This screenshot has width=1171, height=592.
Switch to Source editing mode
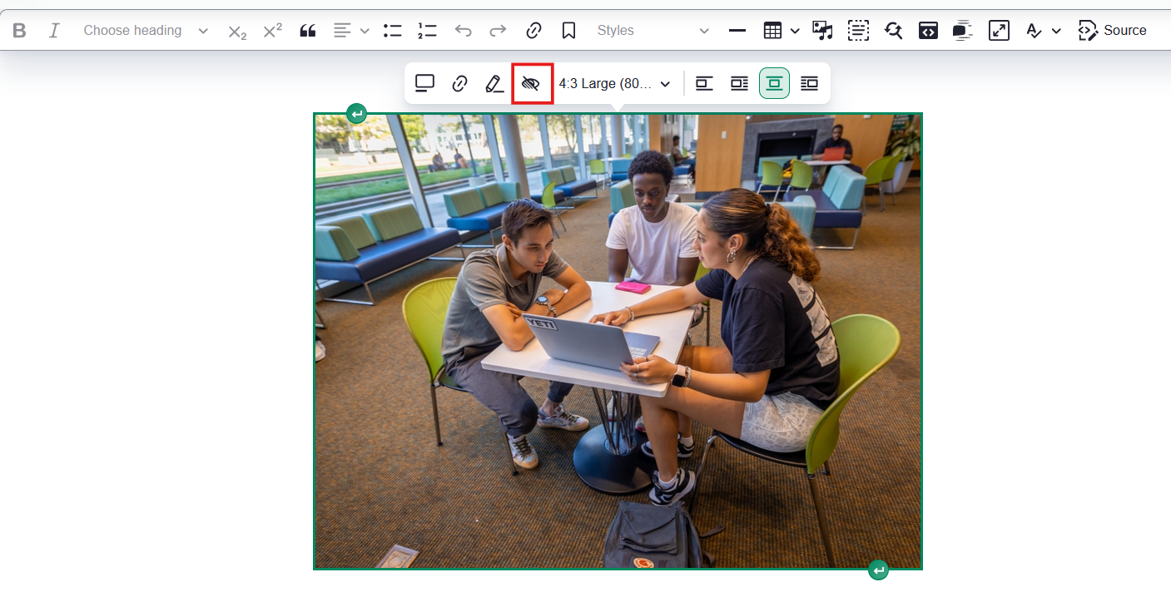pyautogui.click(x=1112, y=31)
